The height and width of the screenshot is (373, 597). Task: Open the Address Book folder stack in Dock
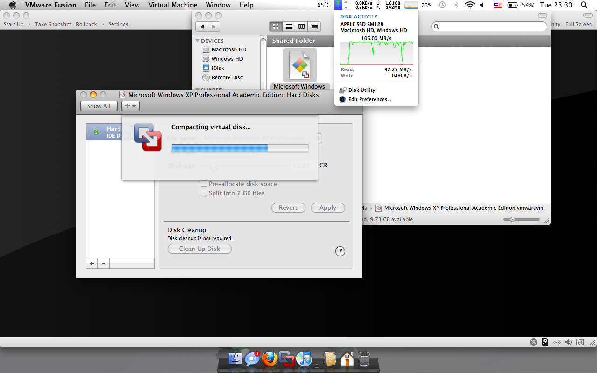(330, 359)
